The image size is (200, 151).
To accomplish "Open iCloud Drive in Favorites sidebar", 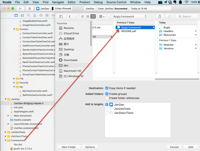I will pos(69,33).
